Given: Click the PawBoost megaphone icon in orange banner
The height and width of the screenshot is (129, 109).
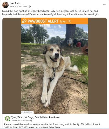Looking at the screenshot, I should click(x=24, y=21).
